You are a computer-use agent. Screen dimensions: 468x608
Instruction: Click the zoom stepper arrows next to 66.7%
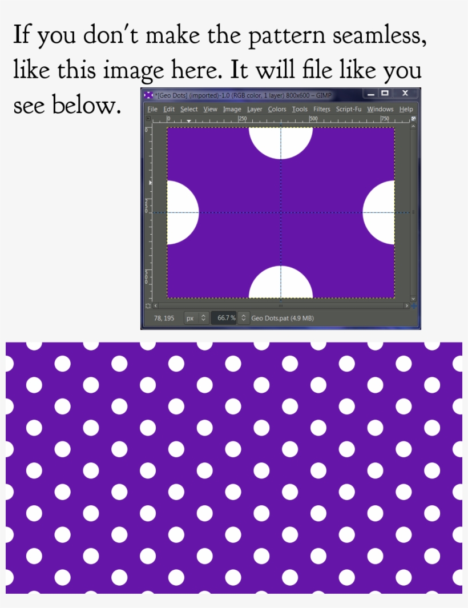tap(244, 317)
